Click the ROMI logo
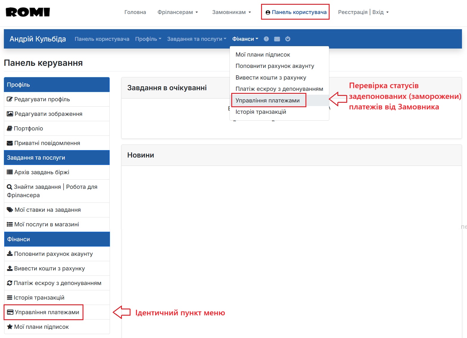 [x=28, y=12]
